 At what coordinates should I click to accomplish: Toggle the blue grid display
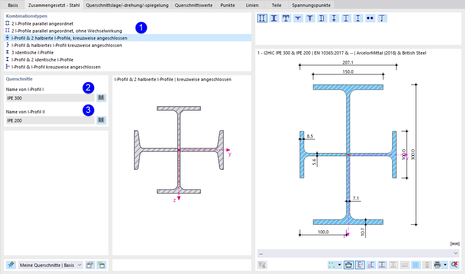coord(415,265)
